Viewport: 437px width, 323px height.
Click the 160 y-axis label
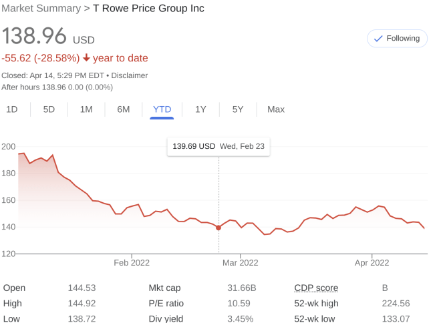(9, 200)
